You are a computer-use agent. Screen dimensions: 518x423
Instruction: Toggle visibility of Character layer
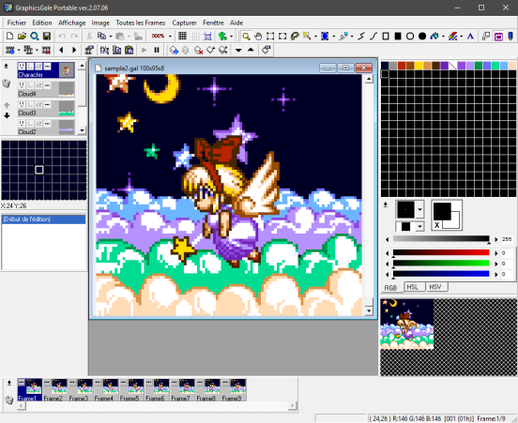point(22,67)
